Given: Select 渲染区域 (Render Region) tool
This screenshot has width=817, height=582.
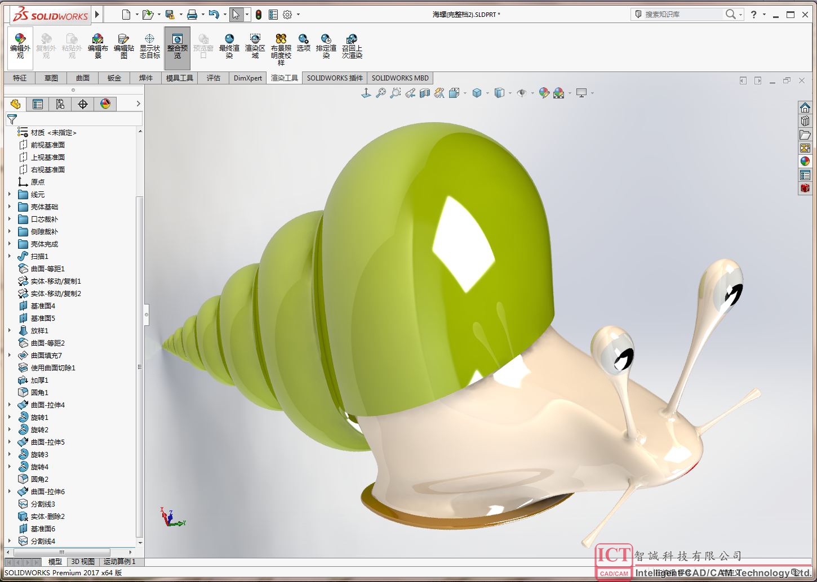Looking at the screenshot, I should coord(255,47).
